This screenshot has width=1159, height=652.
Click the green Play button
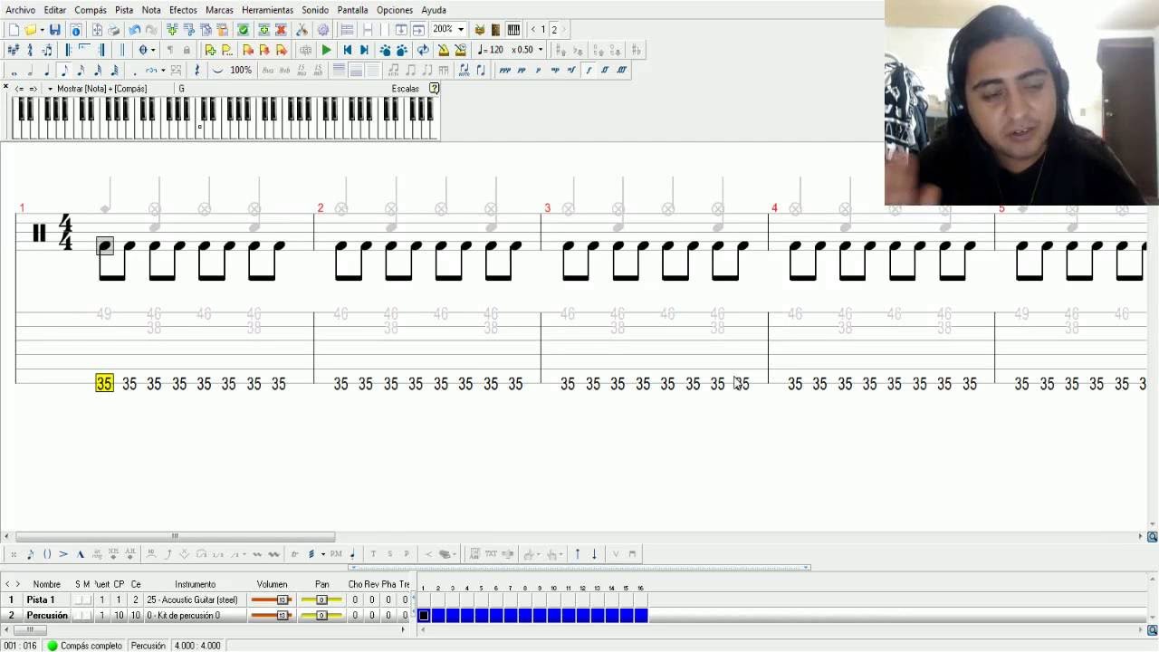pos(327,50)
